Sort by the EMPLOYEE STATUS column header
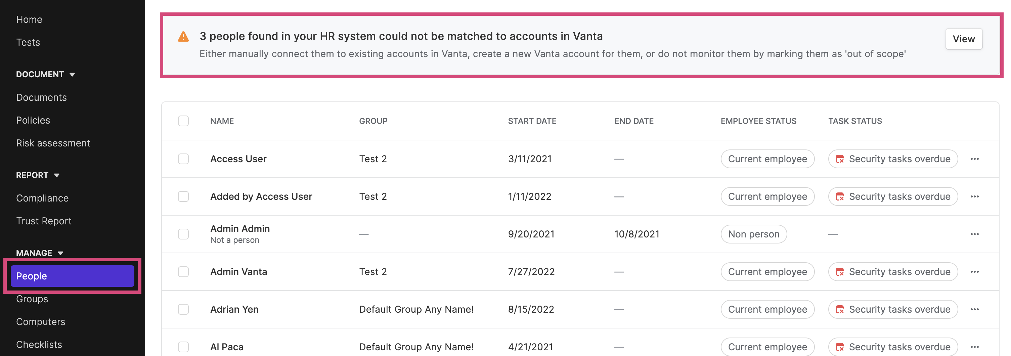The image size is (1011, 356). 758,121
